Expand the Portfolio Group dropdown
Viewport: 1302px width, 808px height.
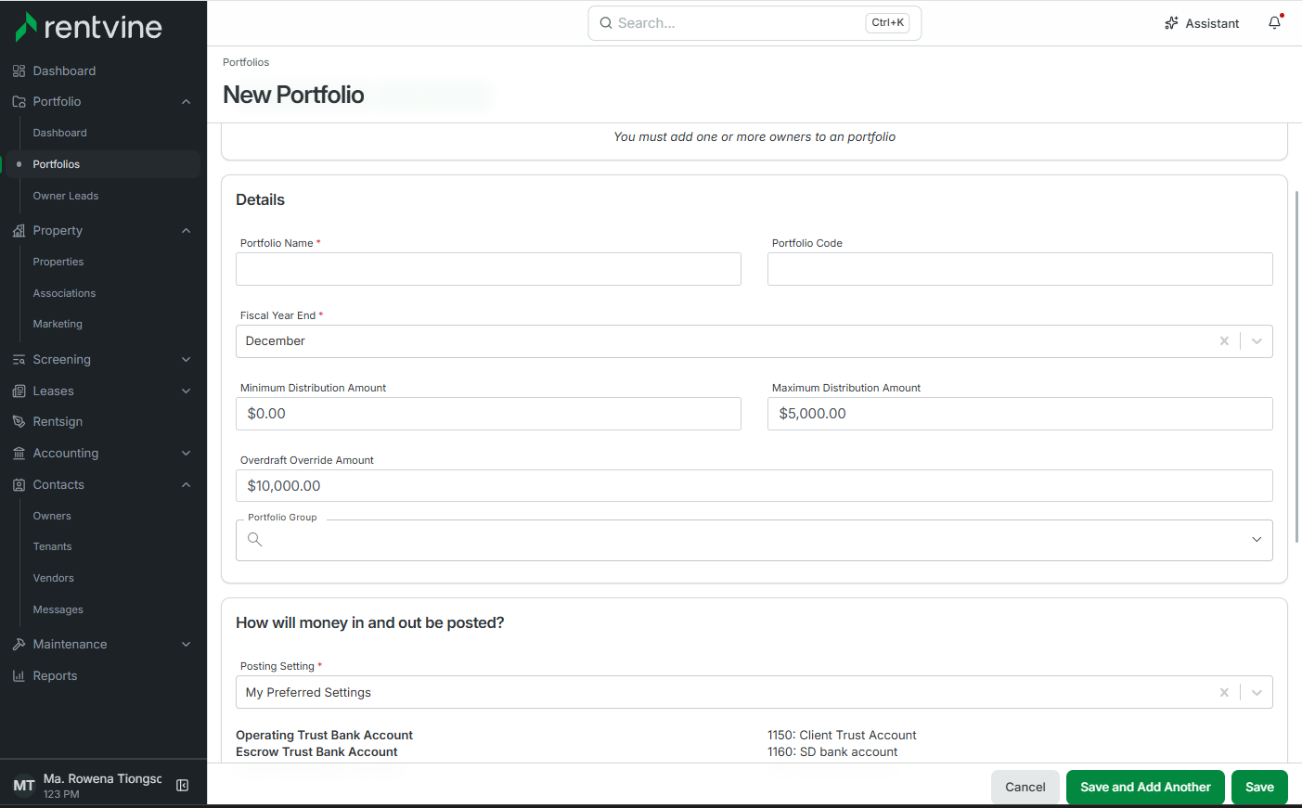(x=1257, y=540)
